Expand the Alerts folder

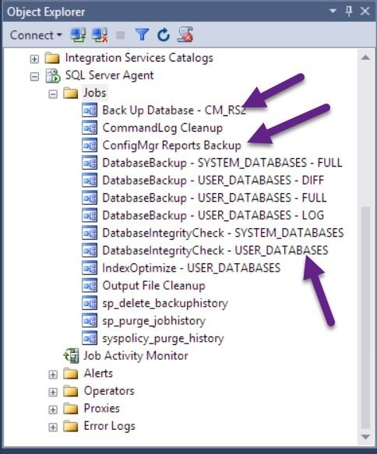(53, 375)
